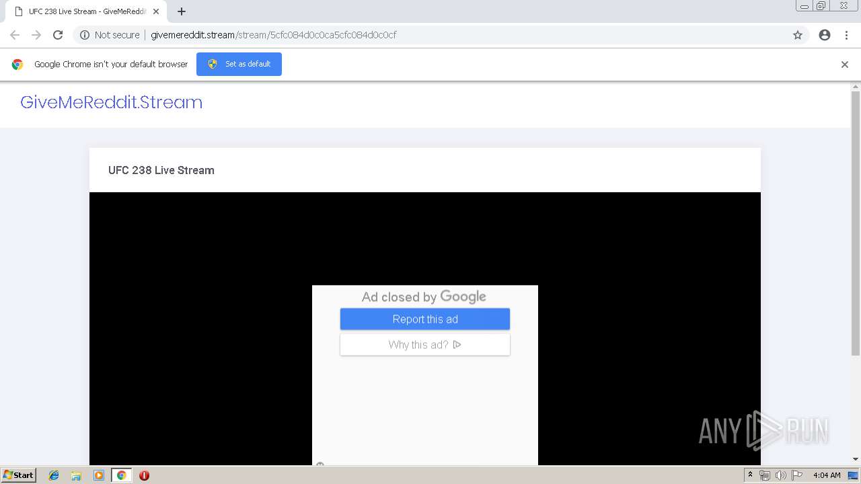Go forward to next page
The height and width of the screenshot is (484, 861).
(36, 35)
